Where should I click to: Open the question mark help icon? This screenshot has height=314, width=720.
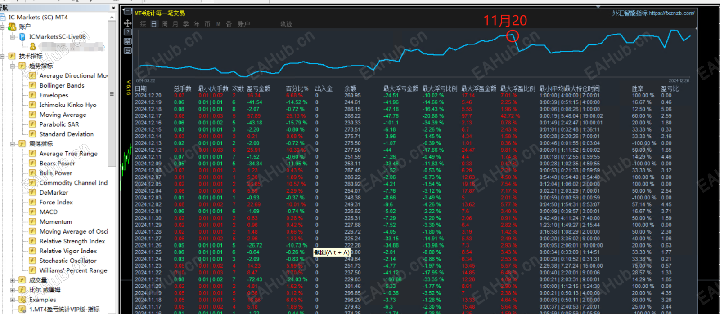pyautogui.click(x=127, y=32)
